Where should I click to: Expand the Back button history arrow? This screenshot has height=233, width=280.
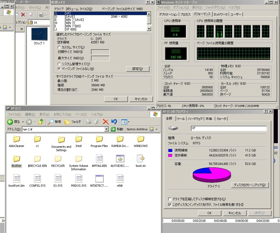pos(23,122)
